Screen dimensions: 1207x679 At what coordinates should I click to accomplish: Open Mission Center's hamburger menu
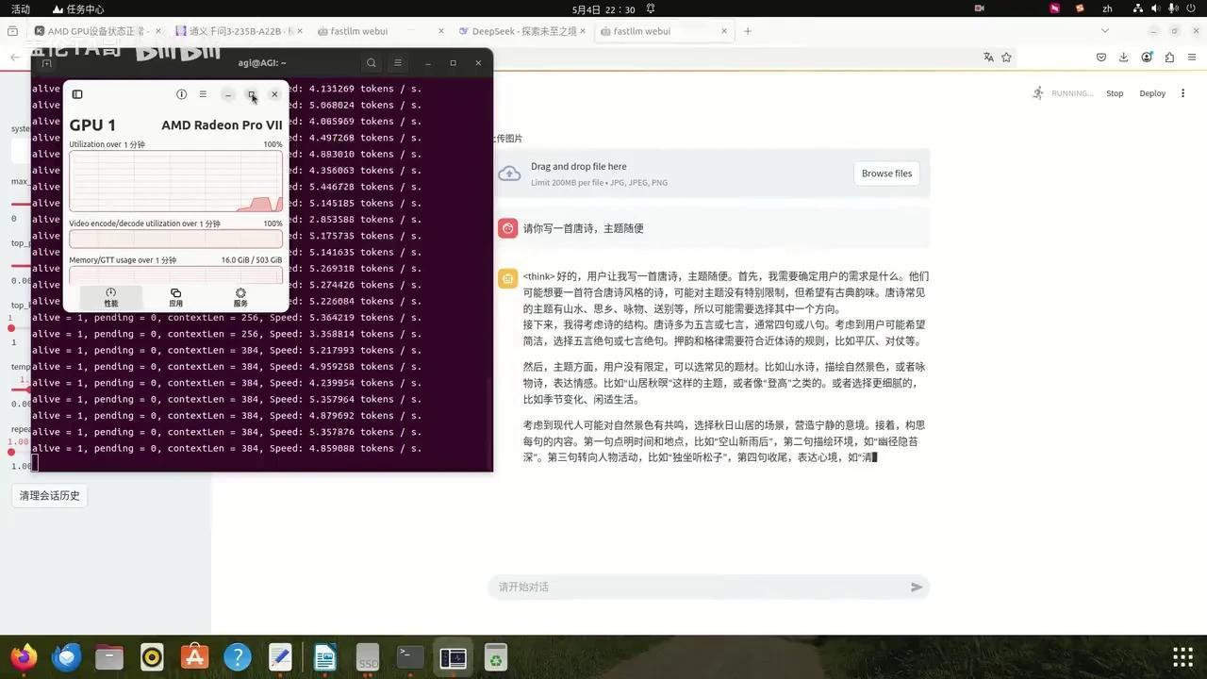(x=203, y=93)
